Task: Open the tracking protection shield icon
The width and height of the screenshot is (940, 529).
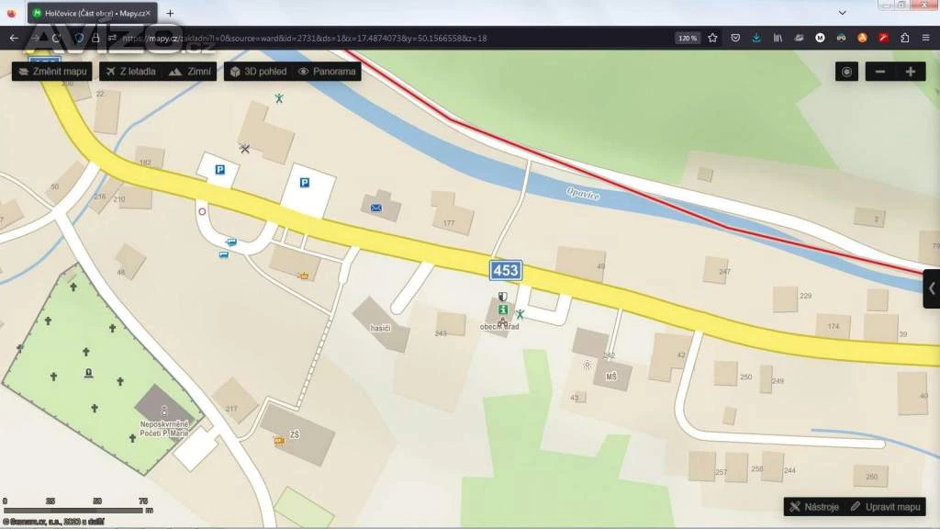Action: coord(79,38)
